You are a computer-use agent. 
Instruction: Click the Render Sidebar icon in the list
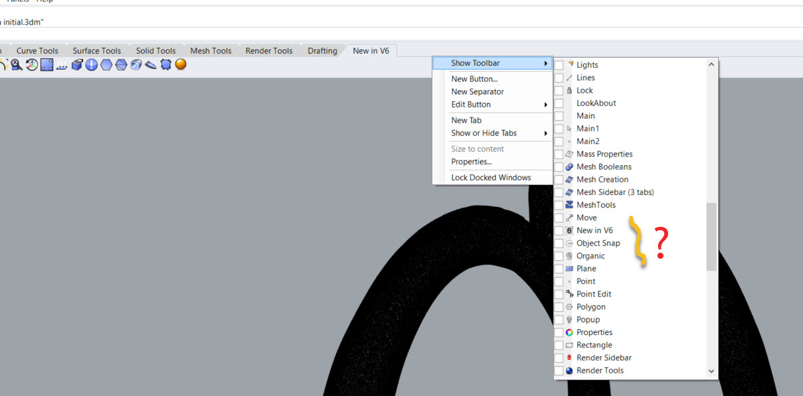569,358
